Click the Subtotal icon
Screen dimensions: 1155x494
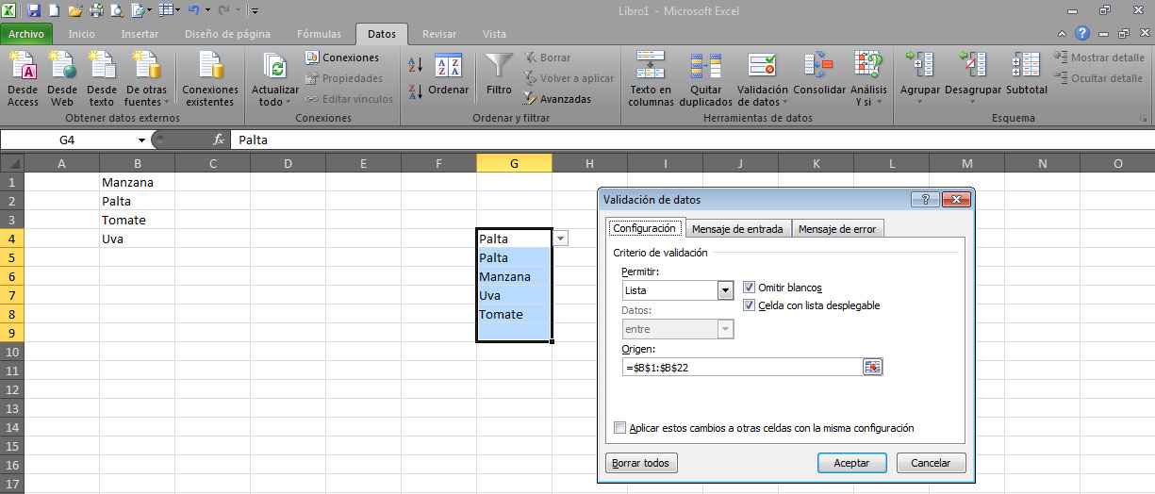click(x=1026, y=66)
